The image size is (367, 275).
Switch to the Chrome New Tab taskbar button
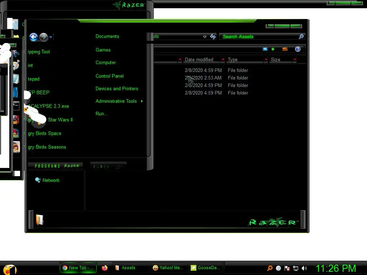pos(78,268)
